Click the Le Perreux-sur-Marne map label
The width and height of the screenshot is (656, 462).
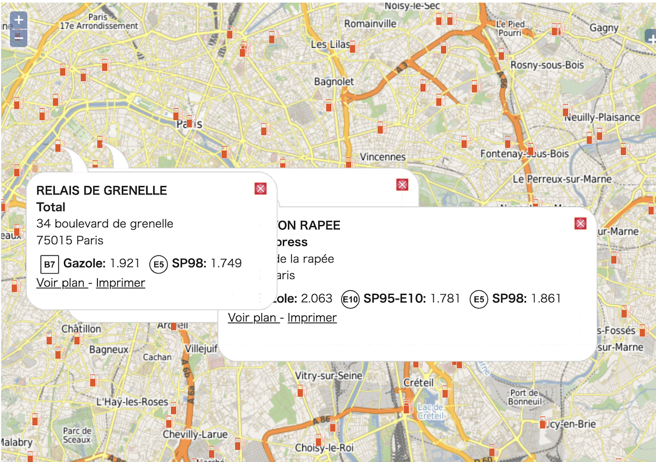(x=562, y=179)
